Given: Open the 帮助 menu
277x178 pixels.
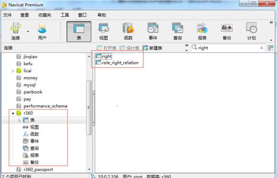Looking at the screenshot, I should pyautogui.click(x=102, y=15).
